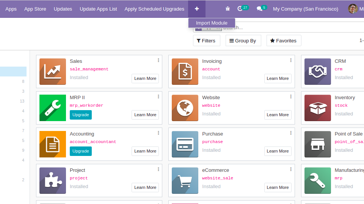This screenshot has height=204, width=364.
Task: Open eCommerce card kebab menu
Action: point(291,169)
